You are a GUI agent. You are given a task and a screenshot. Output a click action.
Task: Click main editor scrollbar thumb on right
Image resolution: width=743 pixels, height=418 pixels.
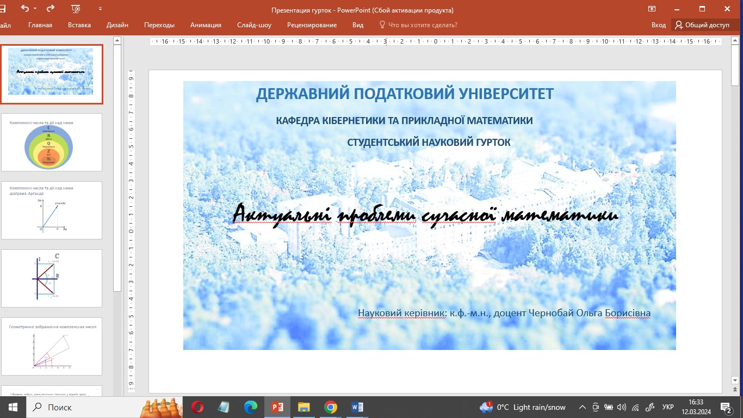pos(735,64)
